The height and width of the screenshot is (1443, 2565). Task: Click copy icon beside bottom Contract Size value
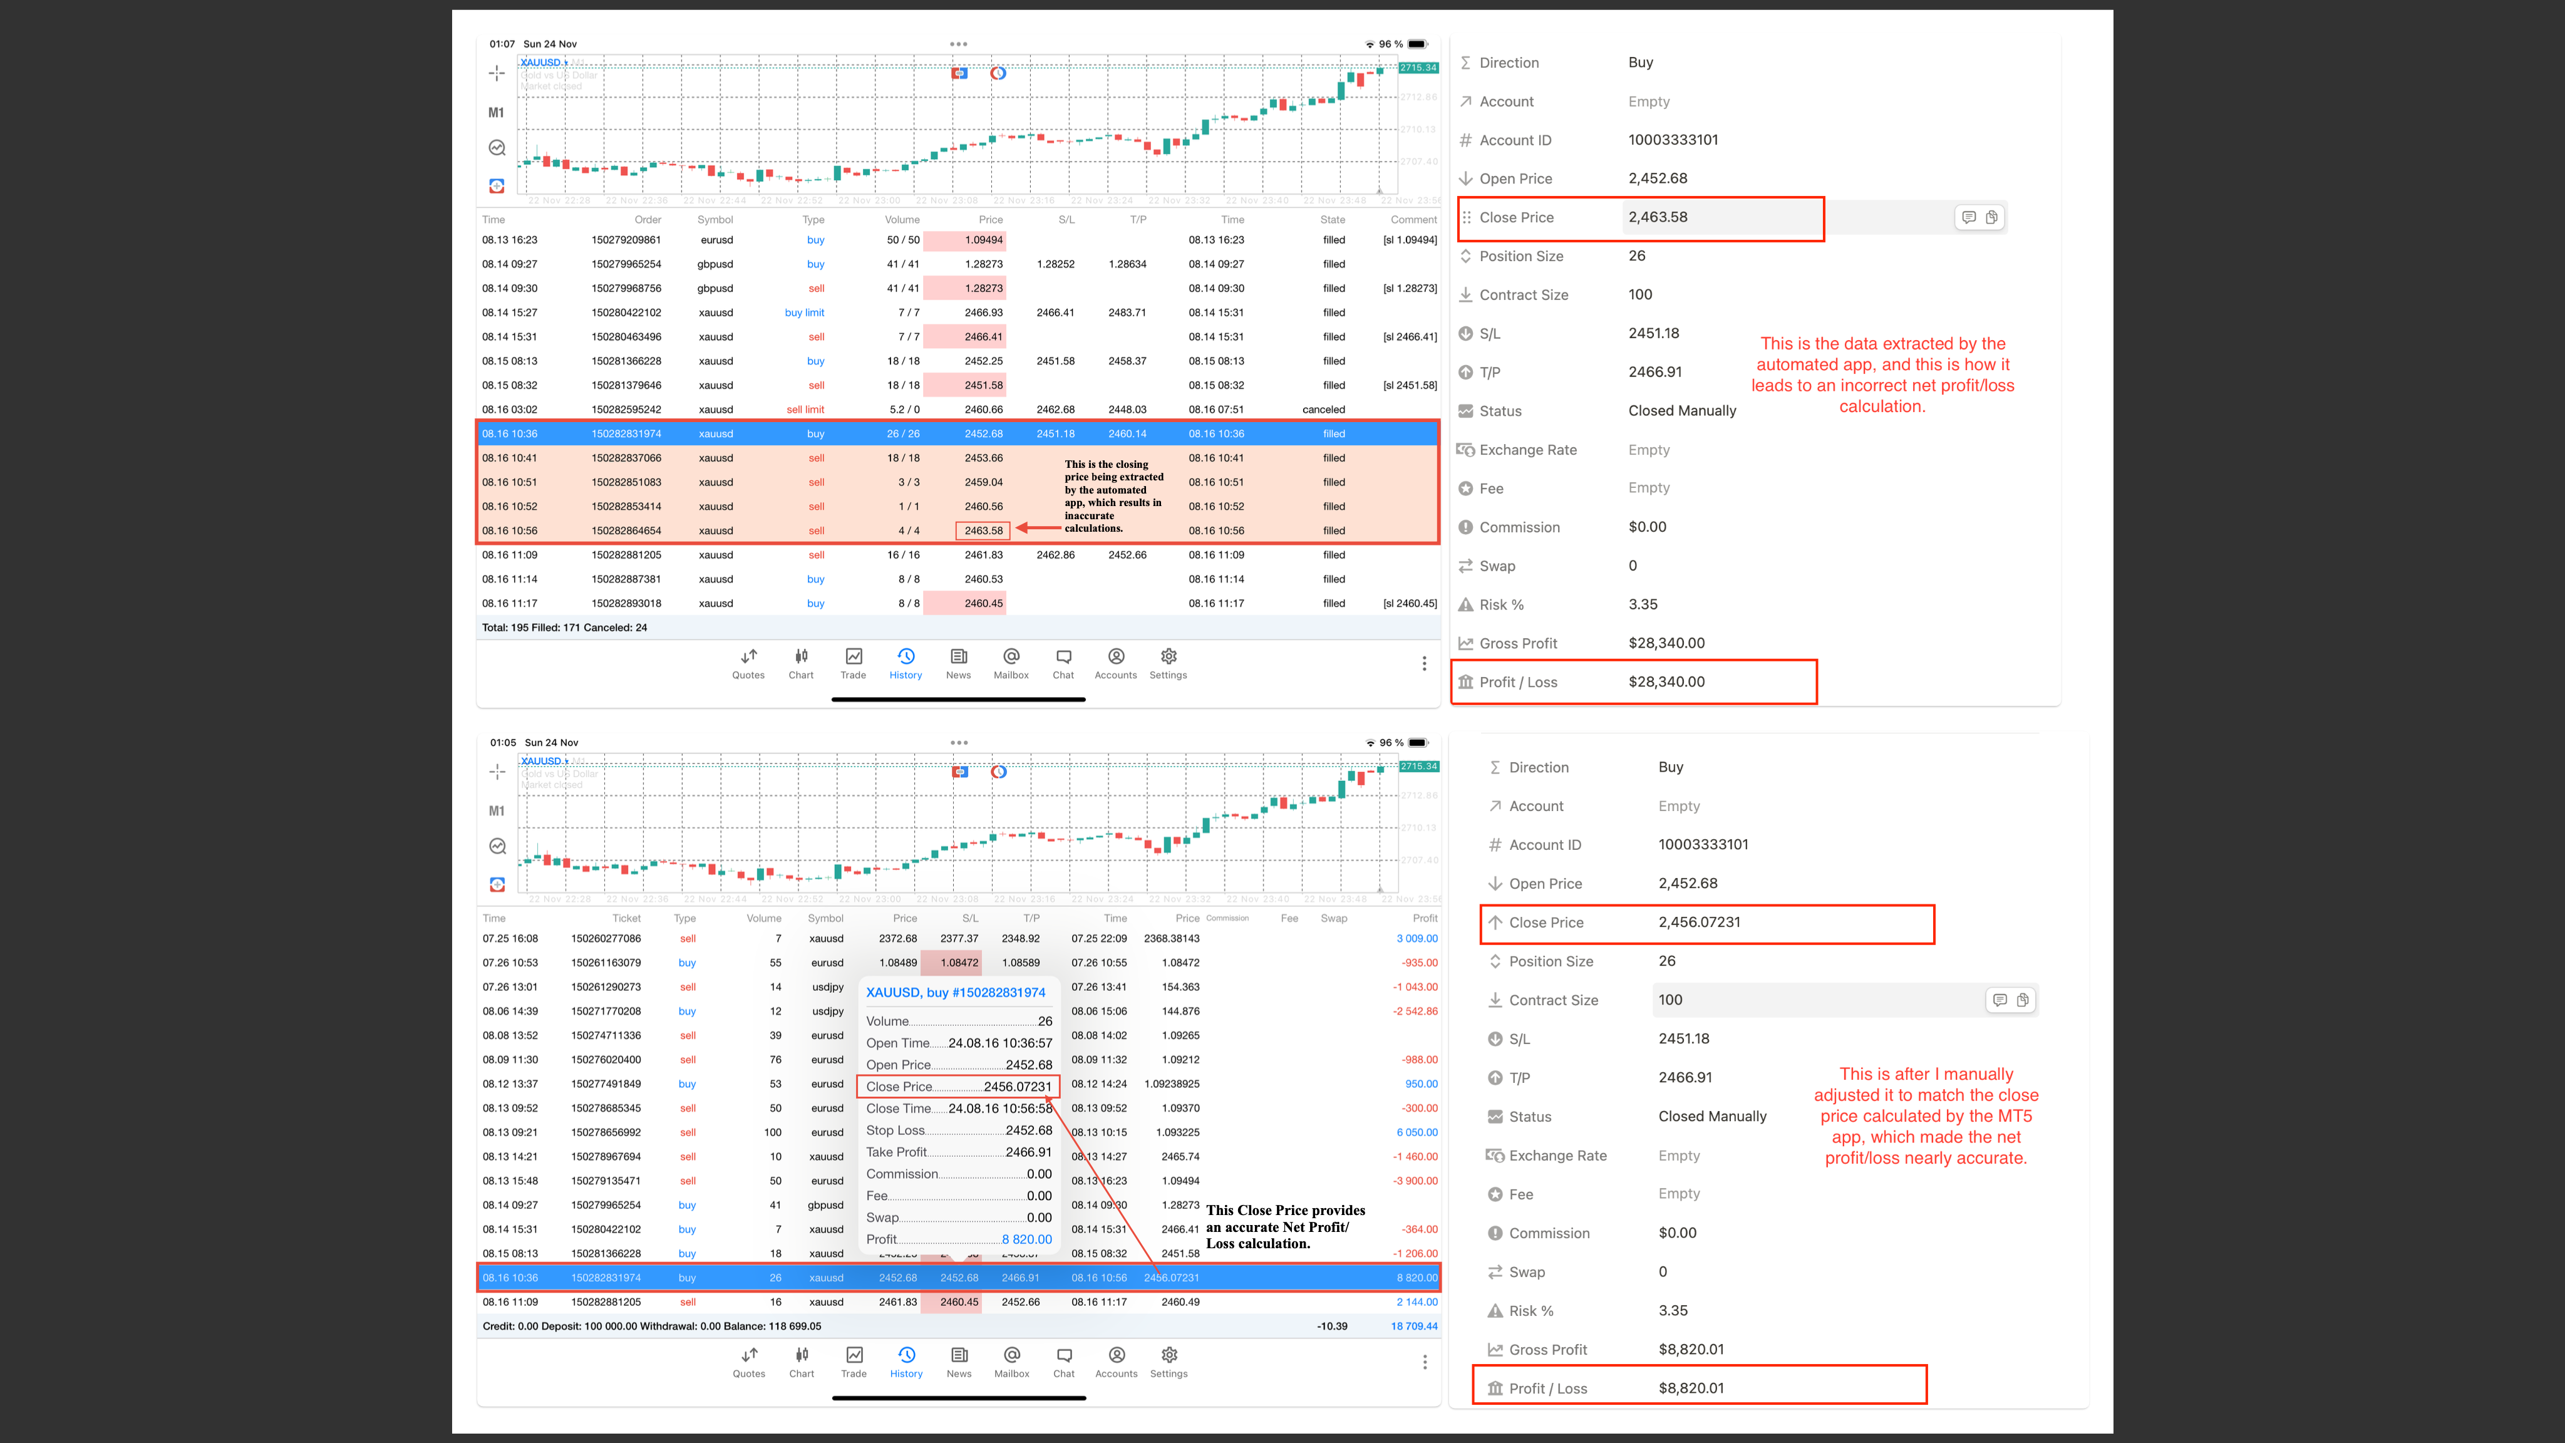coord(2022,1000)
